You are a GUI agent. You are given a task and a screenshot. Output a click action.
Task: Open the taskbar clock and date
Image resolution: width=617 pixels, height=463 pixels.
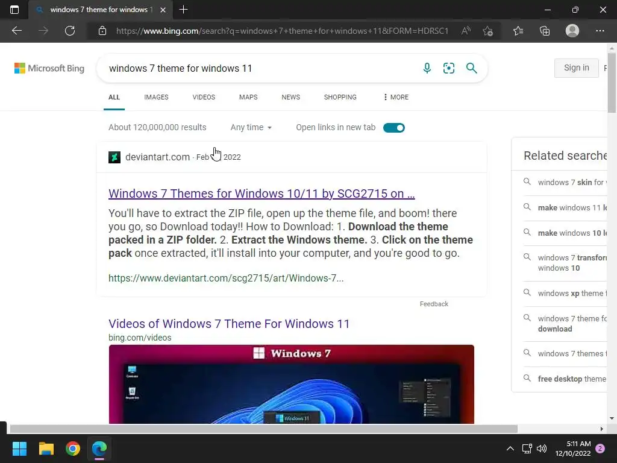coord(573,449)
